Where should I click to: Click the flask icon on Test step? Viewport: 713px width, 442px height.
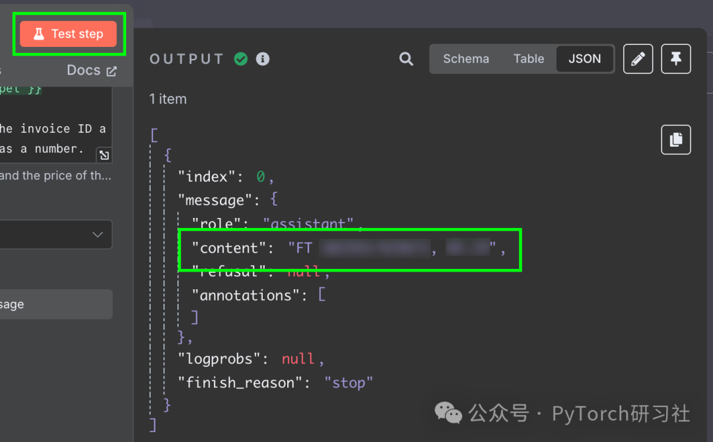click(x=39, y=34)
